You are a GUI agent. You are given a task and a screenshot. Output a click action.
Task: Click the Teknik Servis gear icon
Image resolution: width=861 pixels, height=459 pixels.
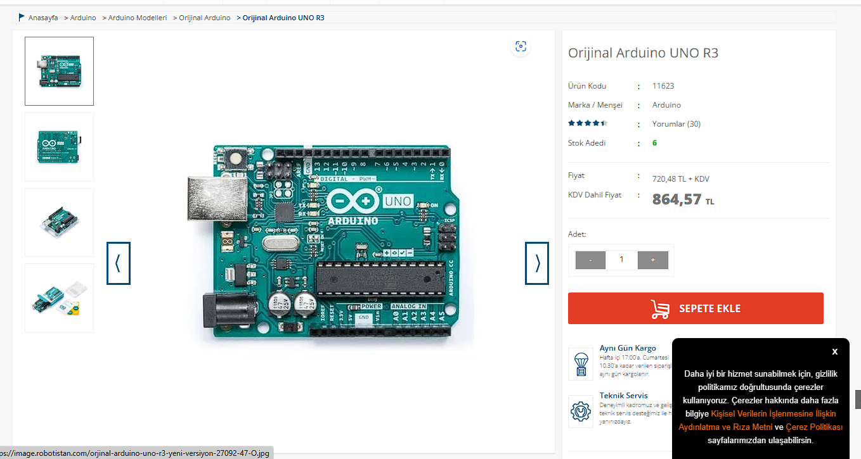(x=581, y=412)
